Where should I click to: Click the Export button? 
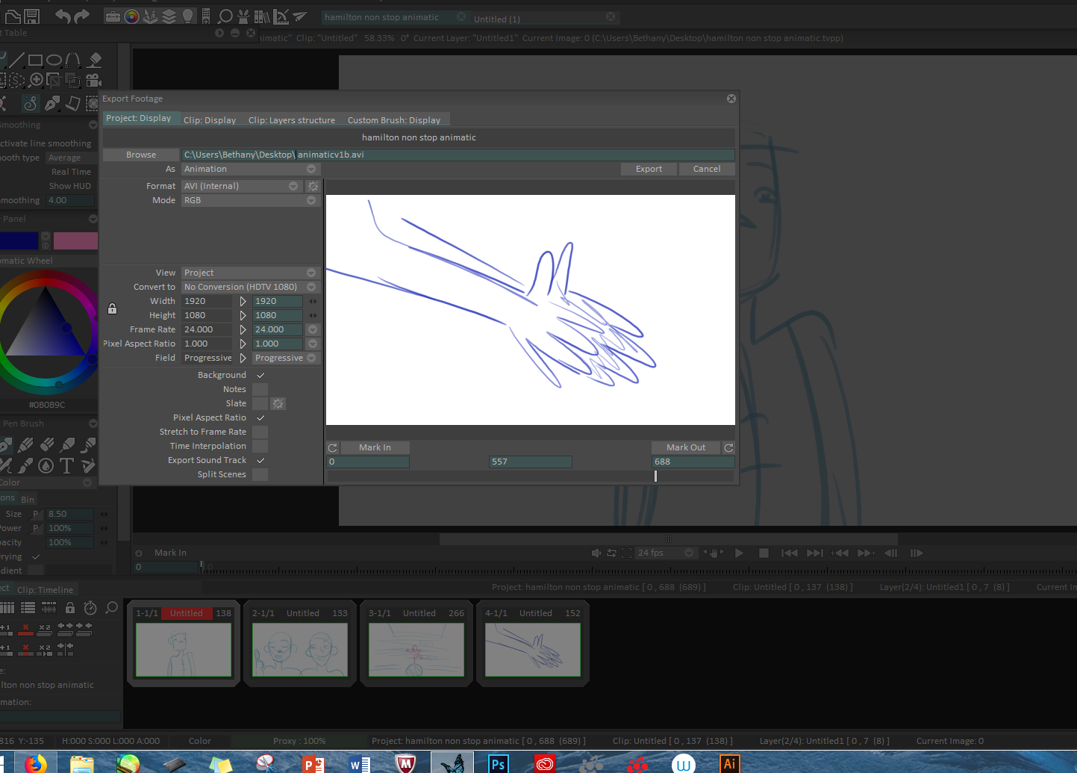[x=649, y=169]
